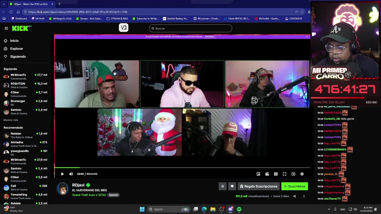Click Regala Suscripciones button

click(259, 186)
